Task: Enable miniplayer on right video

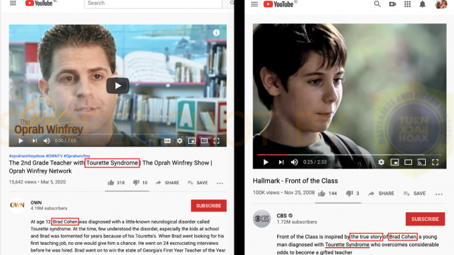Action: click(x=394, y=162)
